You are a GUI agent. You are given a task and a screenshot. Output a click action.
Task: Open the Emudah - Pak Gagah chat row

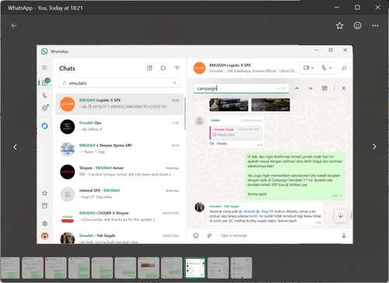point(120,237)
